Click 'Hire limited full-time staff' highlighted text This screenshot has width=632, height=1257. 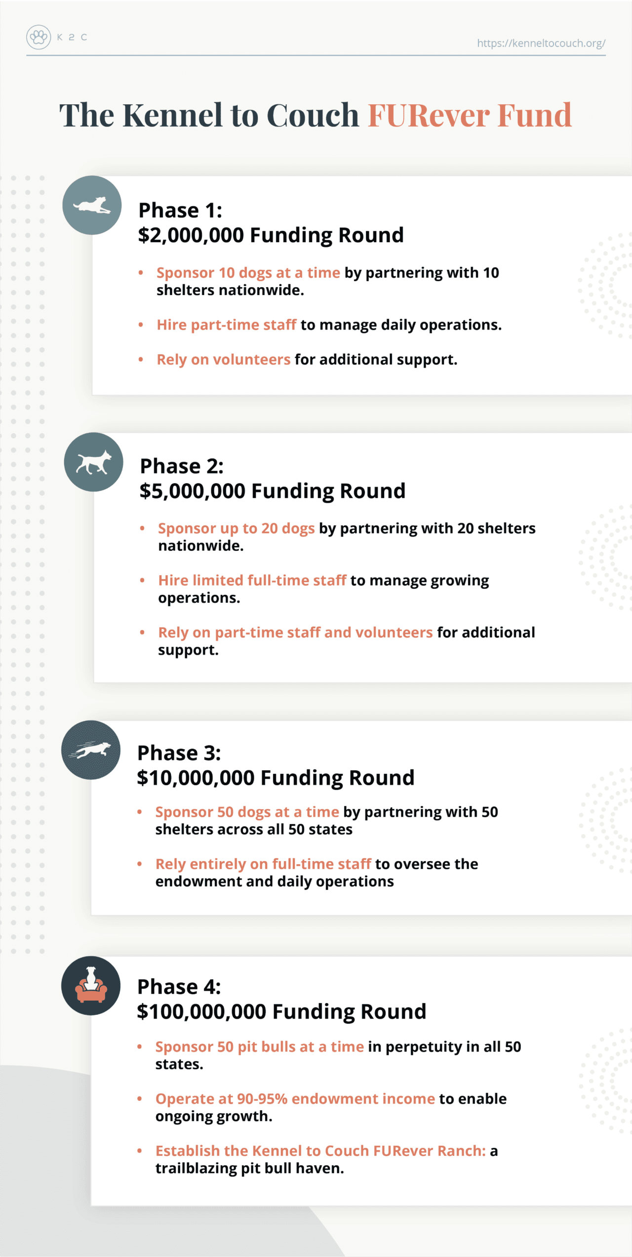pos(252,580)
